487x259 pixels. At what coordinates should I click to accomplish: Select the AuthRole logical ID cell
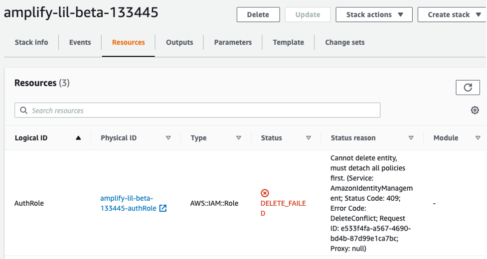[29, 203]
